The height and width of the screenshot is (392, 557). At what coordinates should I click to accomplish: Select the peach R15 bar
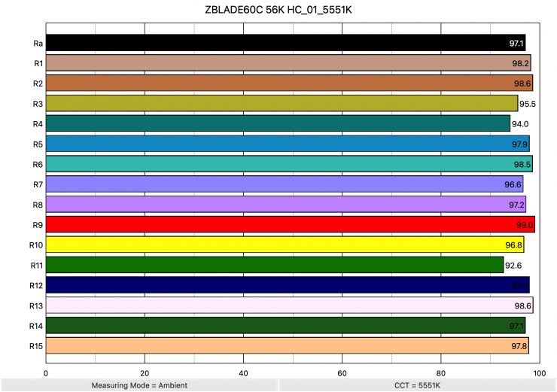coord(287,345)
